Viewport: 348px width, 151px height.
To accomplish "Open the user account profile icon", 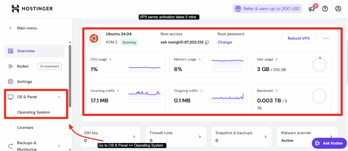I will tap(338, 9).
